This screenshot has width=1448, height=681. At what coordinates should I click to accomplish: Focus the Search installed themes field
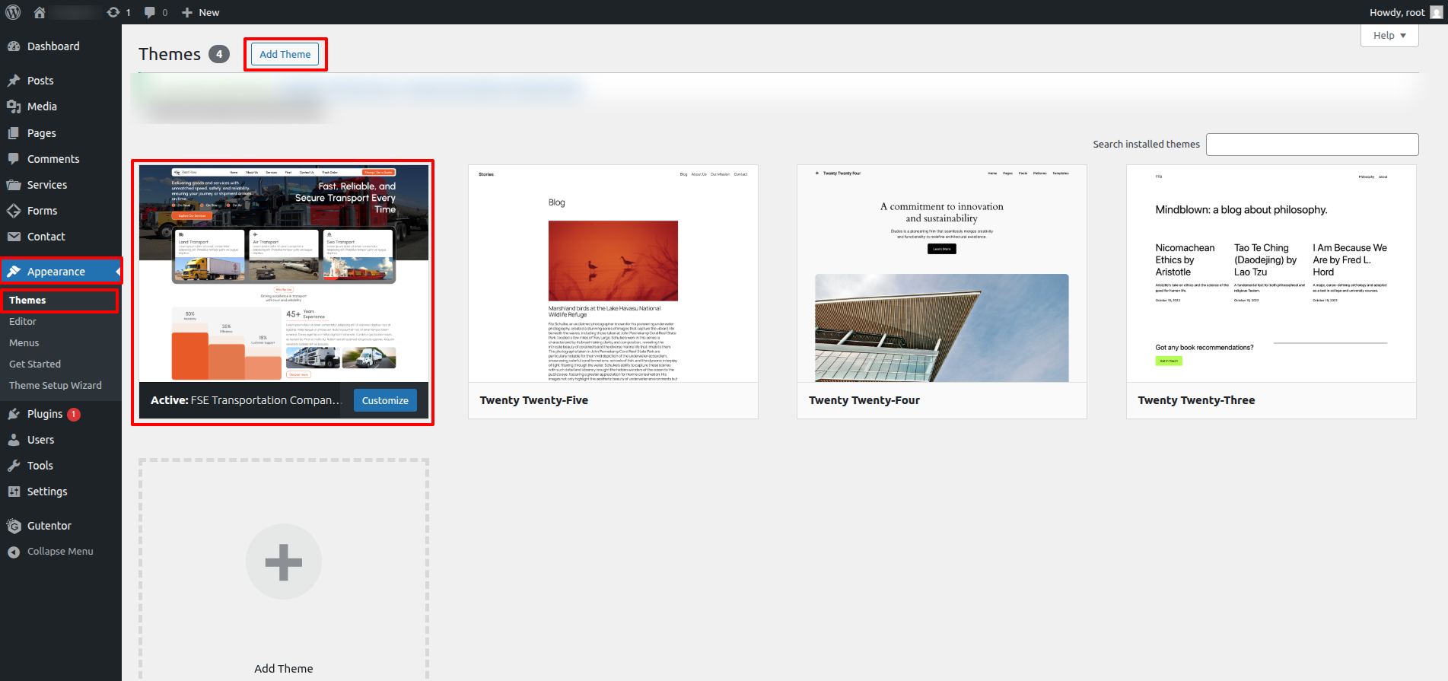(x=1312, y=145)
